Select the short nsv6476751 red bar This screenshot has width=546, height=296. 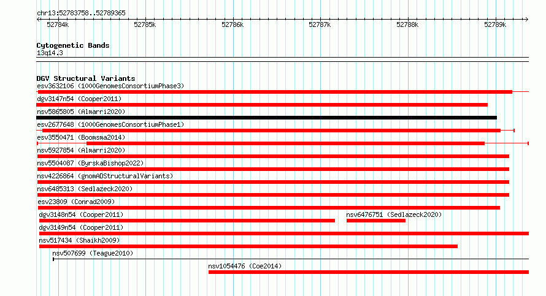click(376, 221)
